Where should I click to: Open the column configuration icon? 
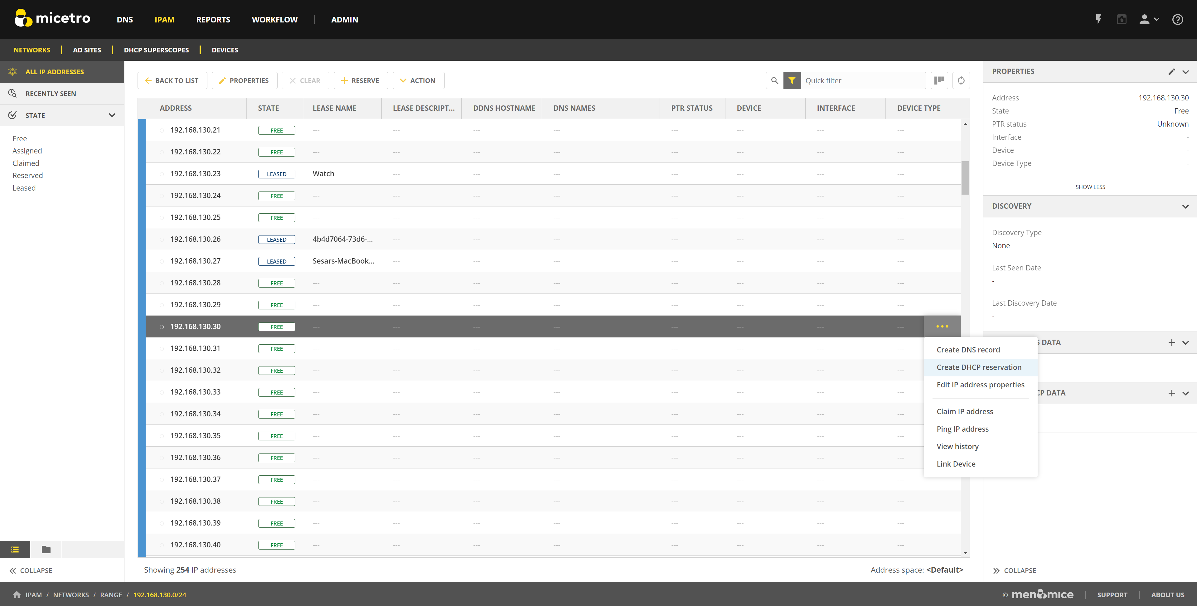click(x=939, y=80)
